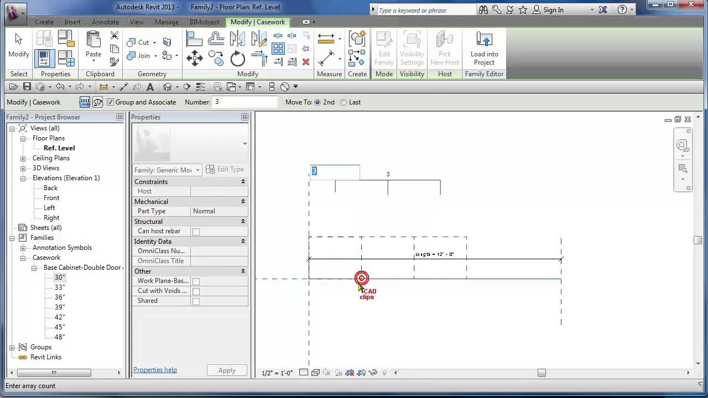The width and height of the screenshot is (708, 398).
Task: Click Sign In in title bar
Action: [x=553, y=10]
